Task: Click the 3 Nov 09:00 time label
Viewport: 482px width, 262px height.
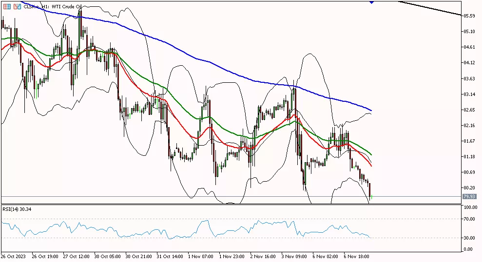Action: [294, 255]
